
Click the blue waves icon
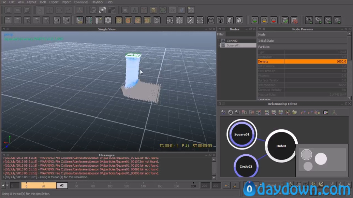[x=182, y=10]
